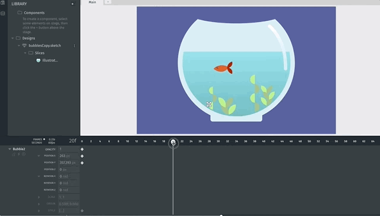Click the Position X value field
380x216 pixels.
click(69, 156)
